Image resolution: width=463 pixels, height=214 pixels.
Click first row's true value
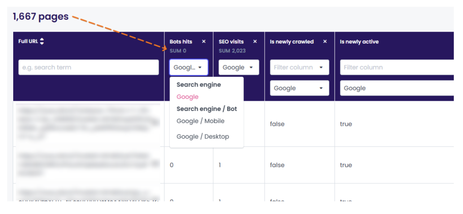(x=346, y=124)
